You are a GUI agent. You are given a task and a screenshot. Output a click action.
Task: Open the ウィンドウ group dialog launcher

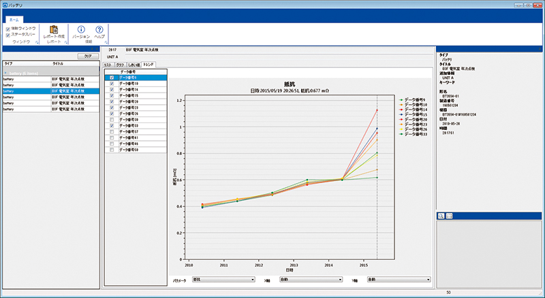point(36,42)
